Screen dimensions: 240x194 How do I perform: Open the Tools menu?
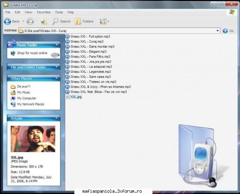59,12
